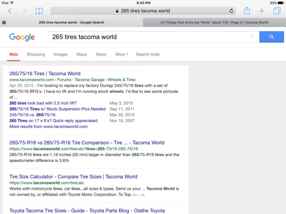Switch to News results

101,55
